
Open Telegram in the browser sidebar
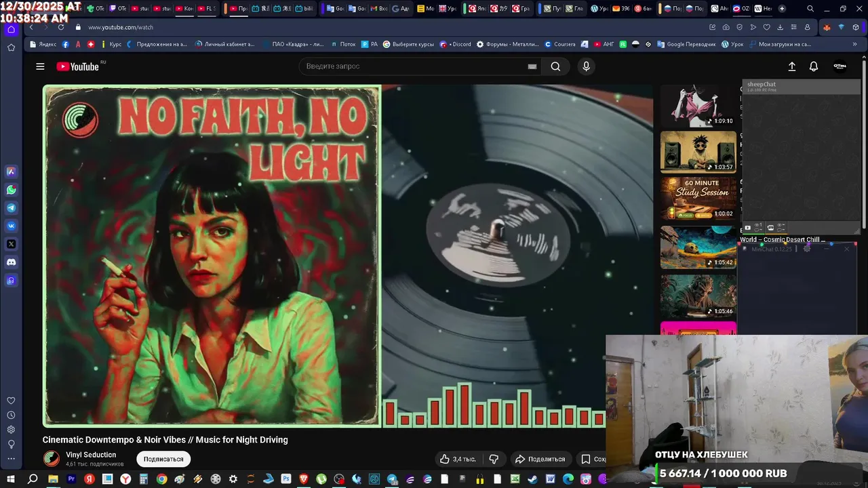point(11,208)
